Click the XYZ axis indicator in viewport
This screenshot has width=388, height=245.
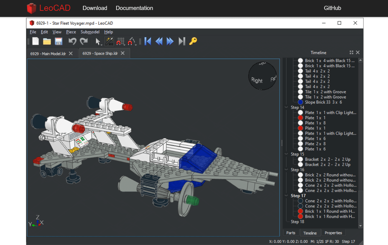click(x=36, y=221)
